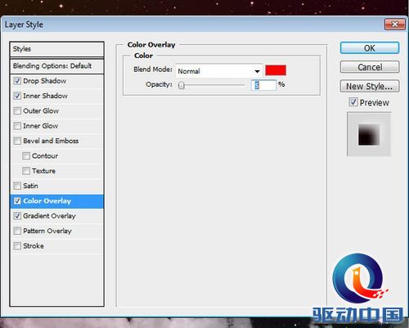
Task: Select the Bevel and Emboss label
Action: click(51, 141)
